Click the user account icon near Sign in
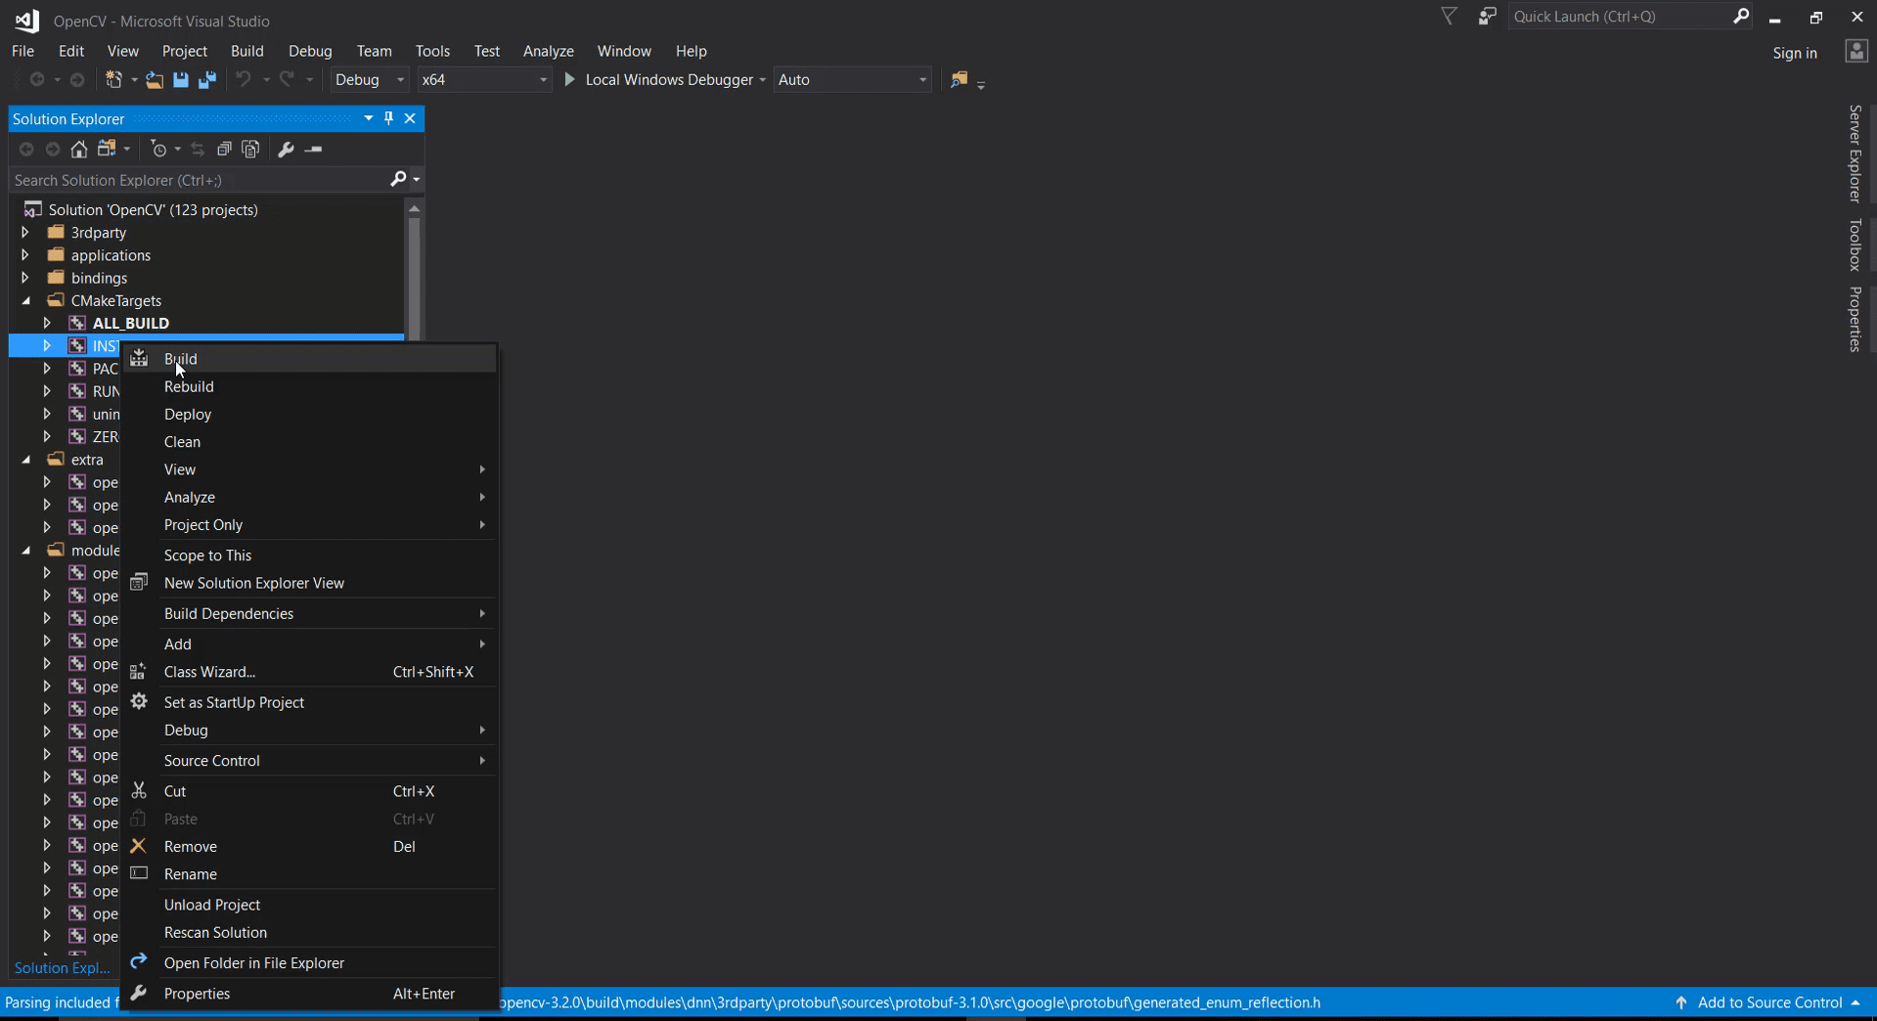This screenshot has width=1877, height=1021. click(1855, 52)
